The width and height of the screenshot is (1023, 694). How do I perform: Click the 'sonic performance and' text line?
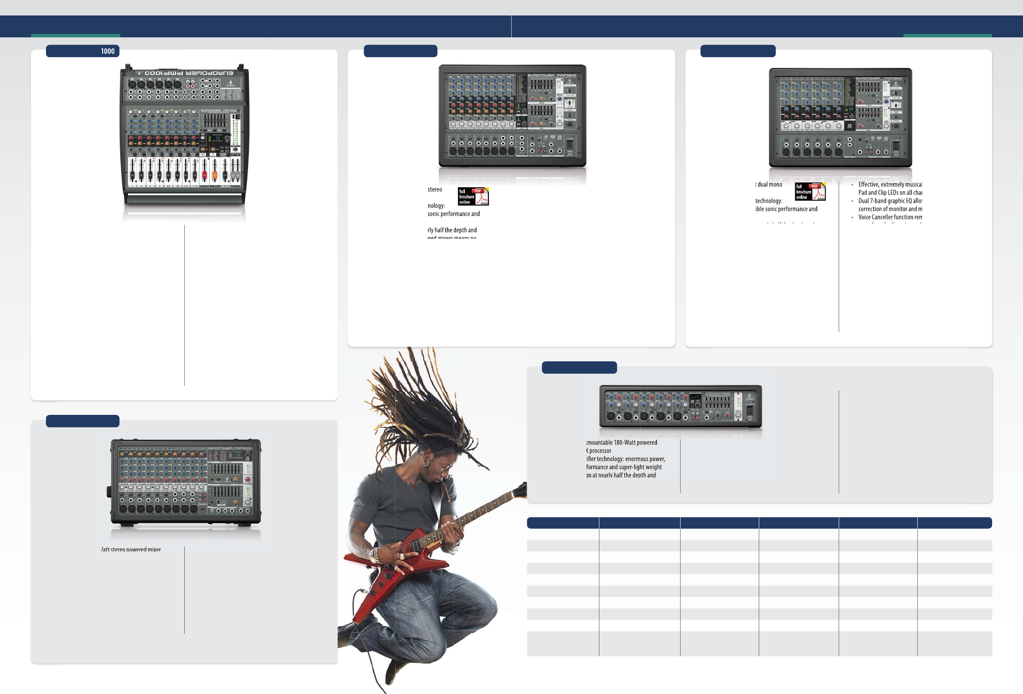(x=454, y=214)
